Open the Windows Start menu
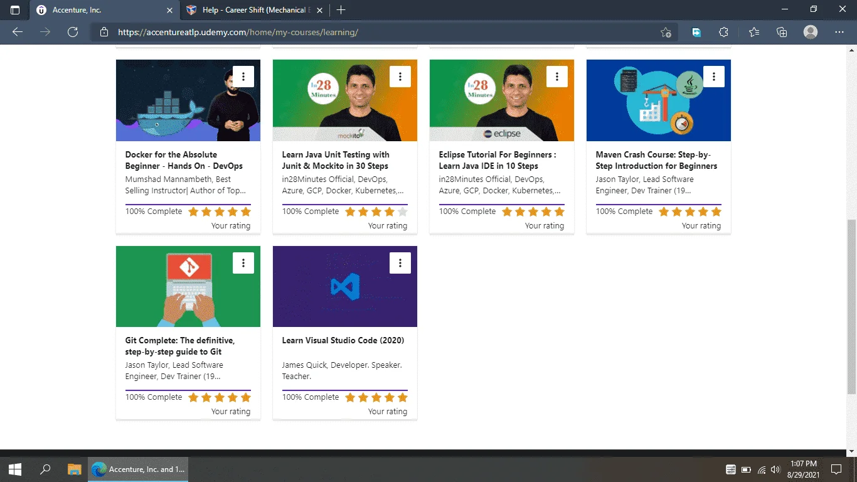The image size is (857, 482). coord(15,469)
